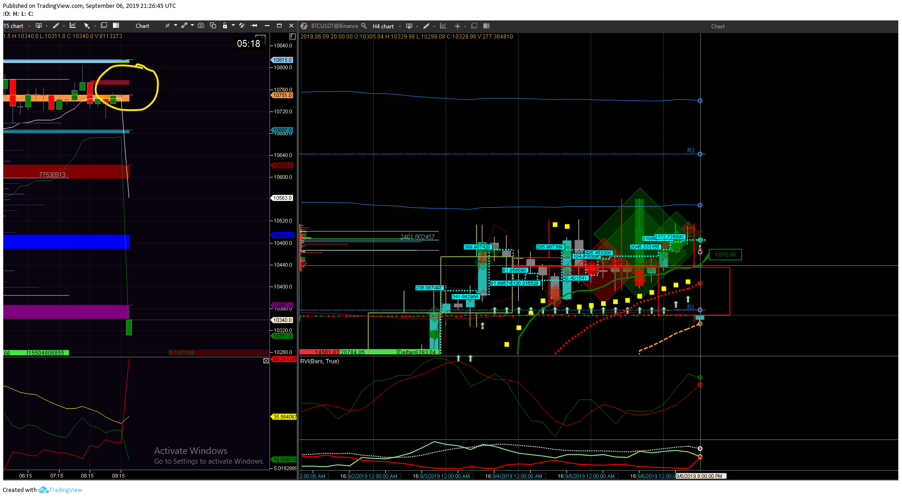This screenshot has height=498, width=902.
Task: Click the display template icon in the left chart toolbar
Action: click(39, 26)
